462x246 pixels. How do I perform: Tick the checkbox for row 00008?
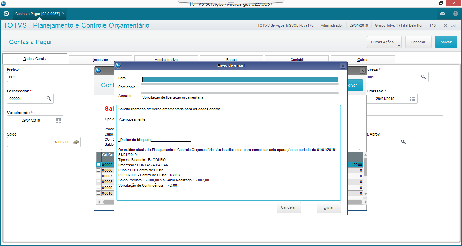coord(99,181)
